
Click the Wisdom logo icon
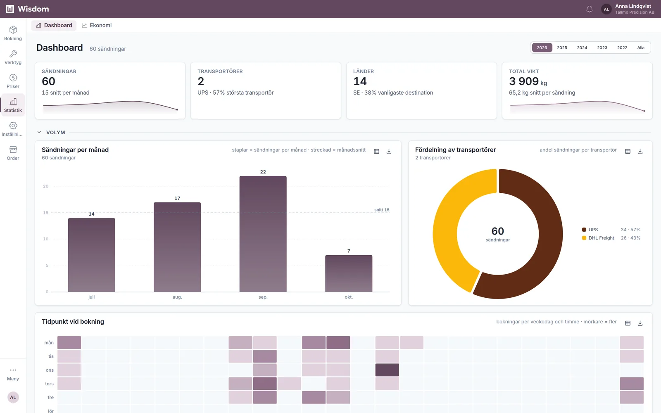(x=10, y=9)
